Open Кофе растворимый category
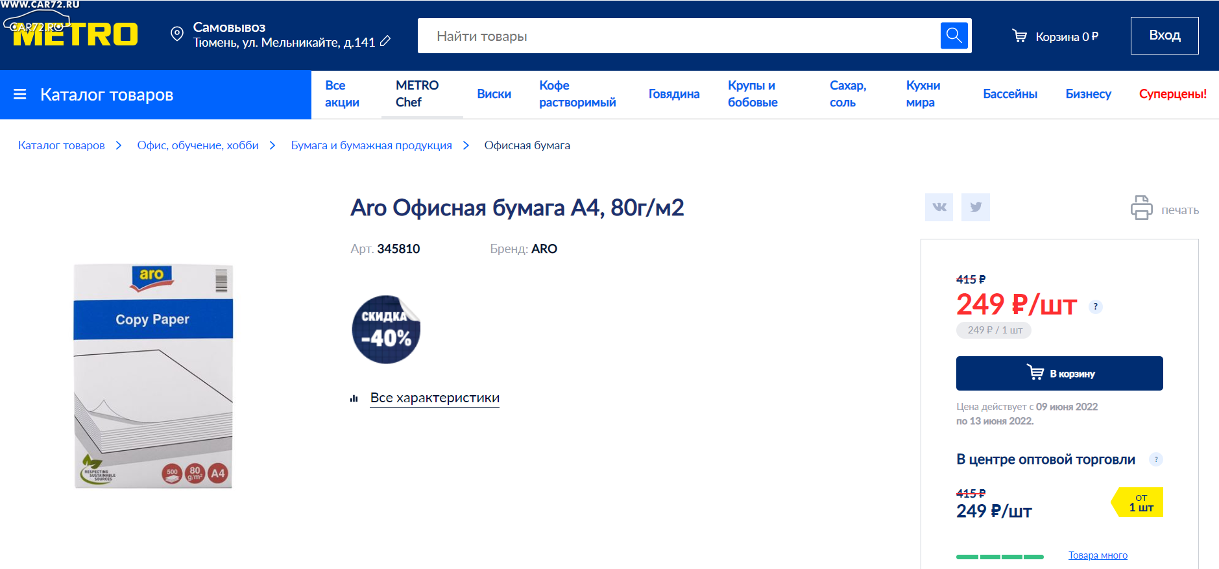The width and height of the screenshot is (1219, 569). (x=577, y=94)
